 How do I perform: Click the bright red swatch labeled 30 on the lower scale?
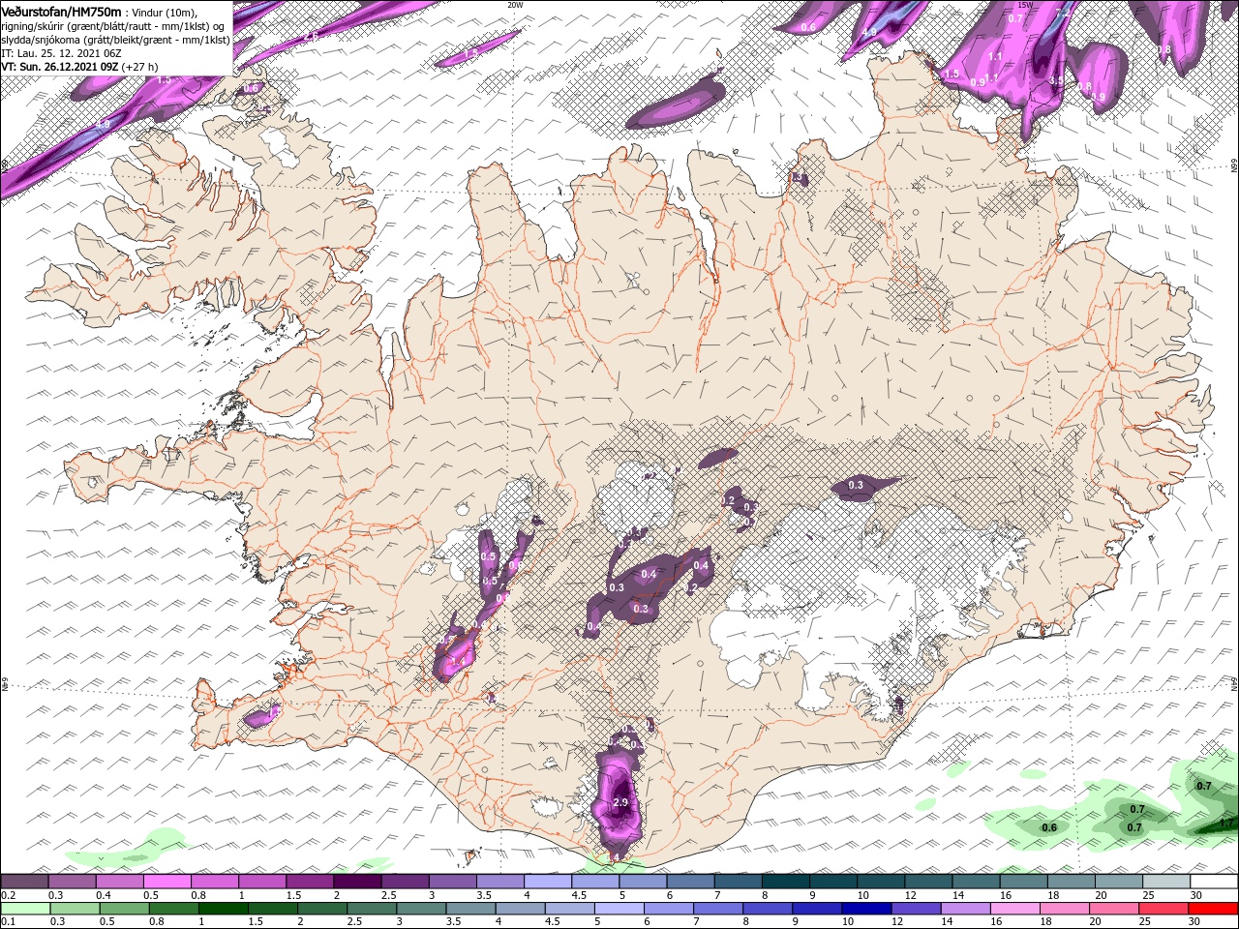click(1214, 908)
